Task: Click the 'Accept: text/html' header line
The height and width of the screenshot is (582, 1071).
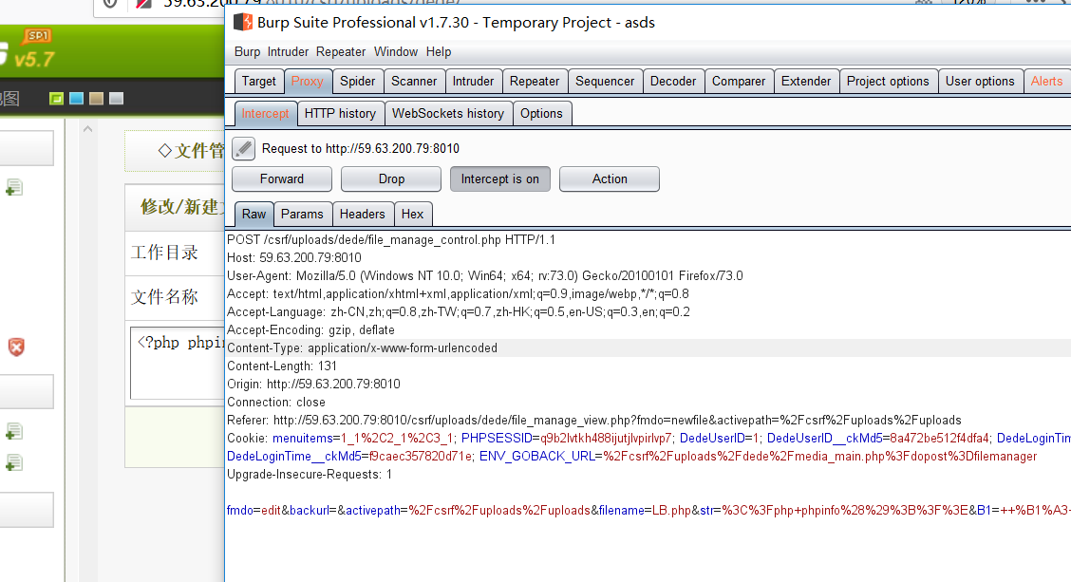Action: point(458,293)
